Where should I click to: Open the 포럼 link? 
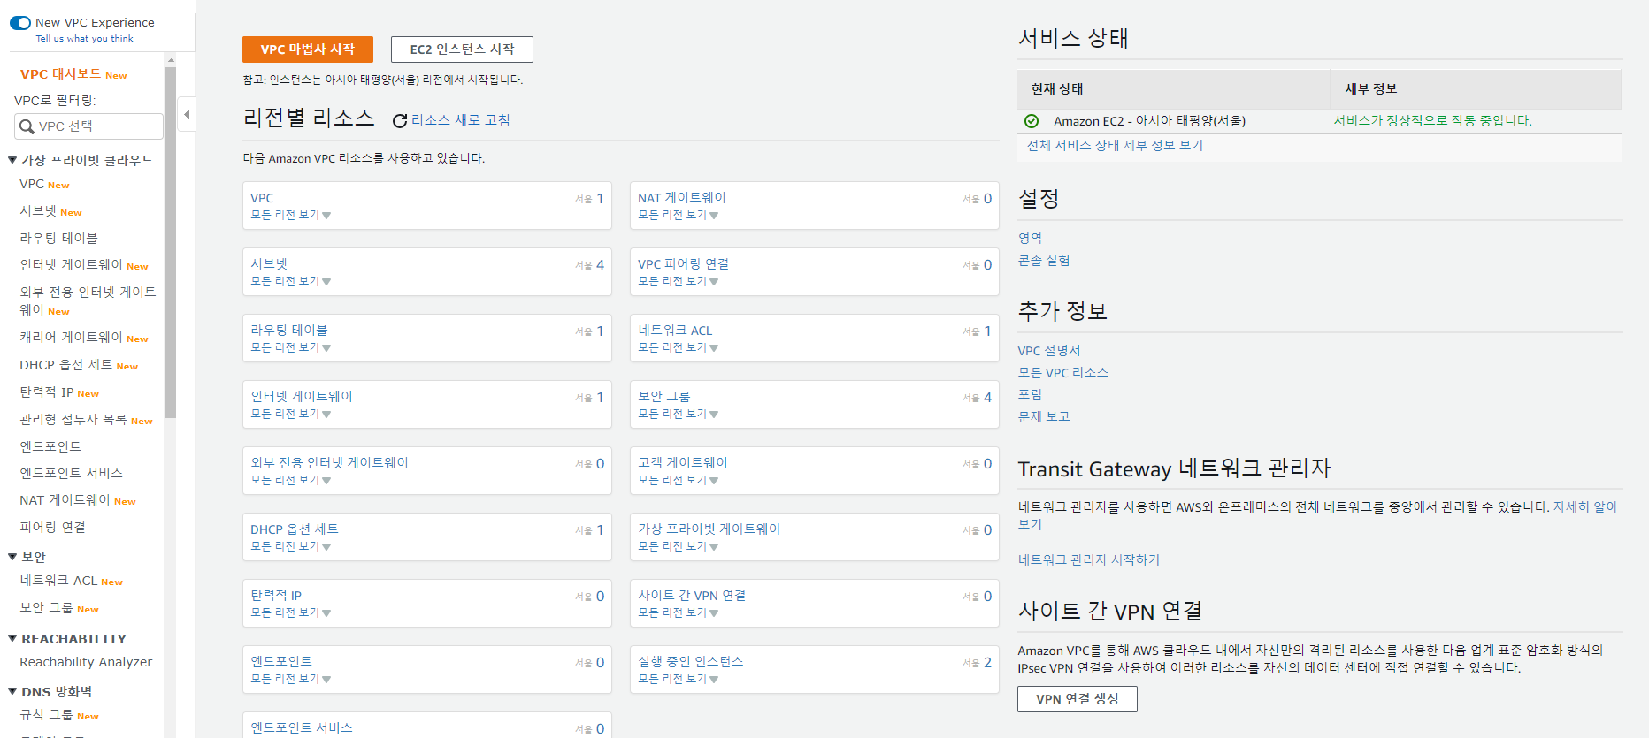(x=1030, y=395)
